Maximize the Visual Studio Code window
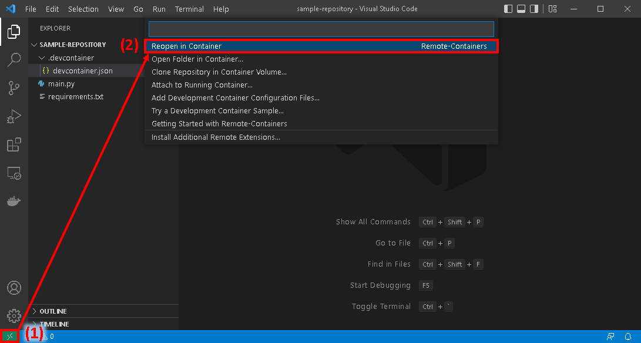 600,9
